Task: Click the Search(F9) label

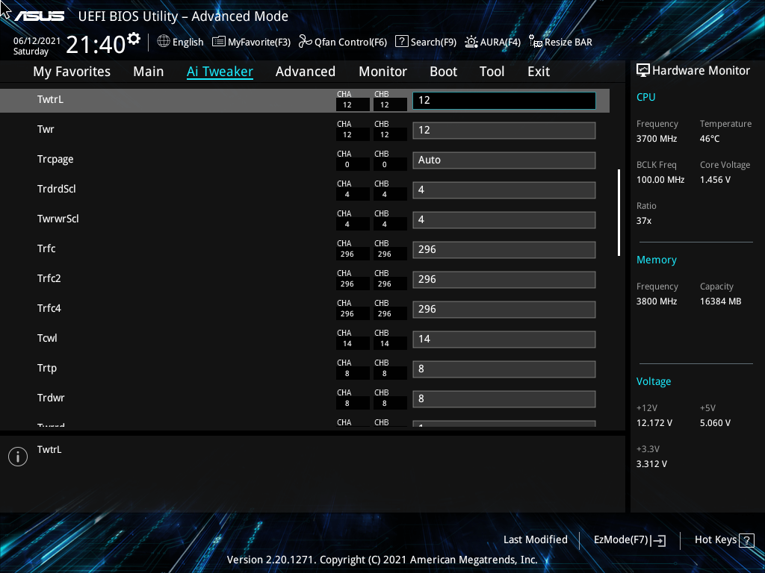Action: (433, 42)
